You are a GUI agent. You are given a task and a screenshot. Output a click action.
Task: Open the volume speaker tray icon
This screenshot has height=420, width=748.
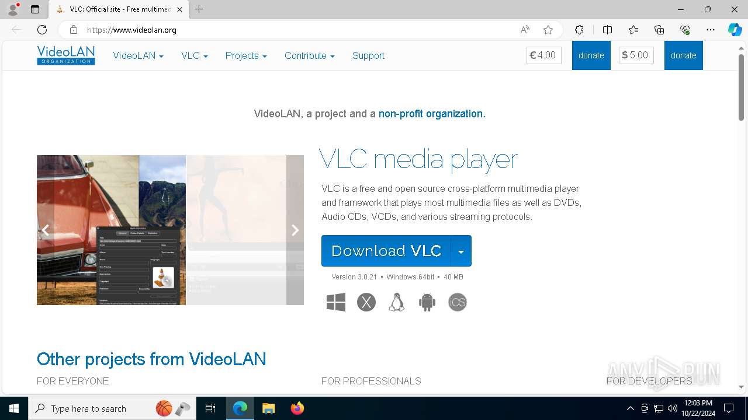[x=673, y=408]
